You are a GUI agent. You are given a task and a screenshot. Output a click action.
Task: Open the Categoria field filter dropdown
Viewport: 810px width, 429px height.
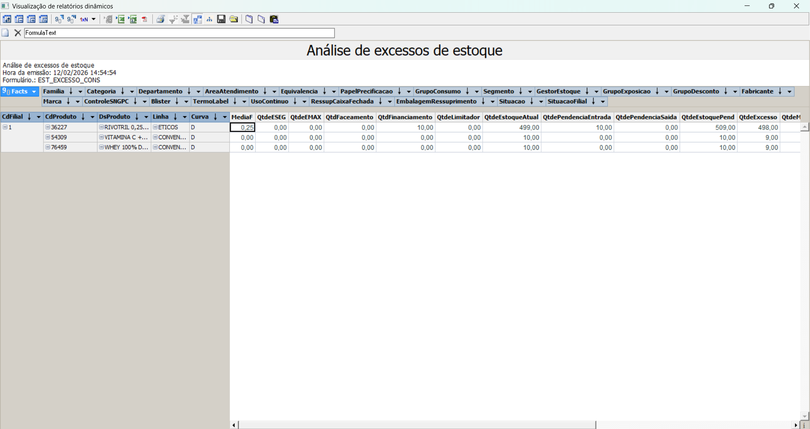pyautogui.click(x=132, y=92)
